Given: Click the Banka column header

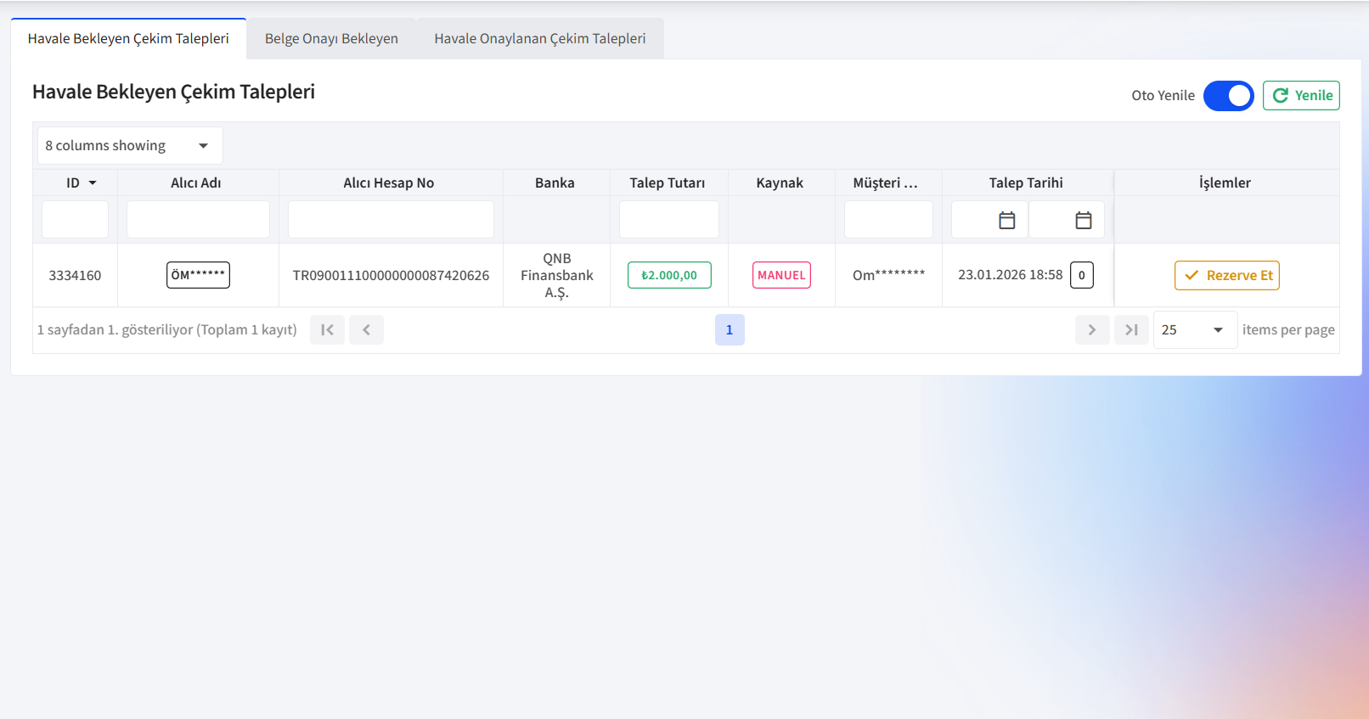Looking at the screenshot, I should [555, 183].
